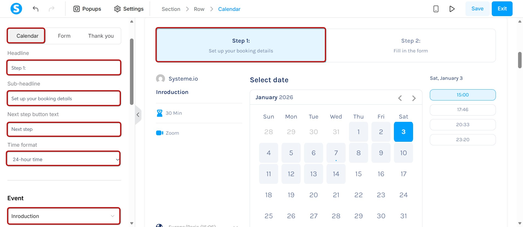Switch to mobile device preview
523x227 pixels.
tap(436, 9)
